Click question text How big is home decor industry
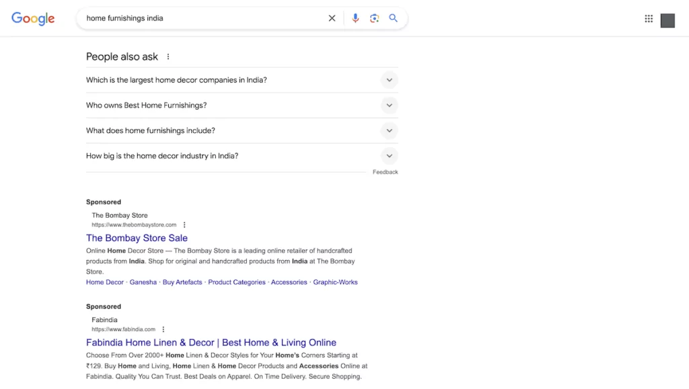 (162, 156)
